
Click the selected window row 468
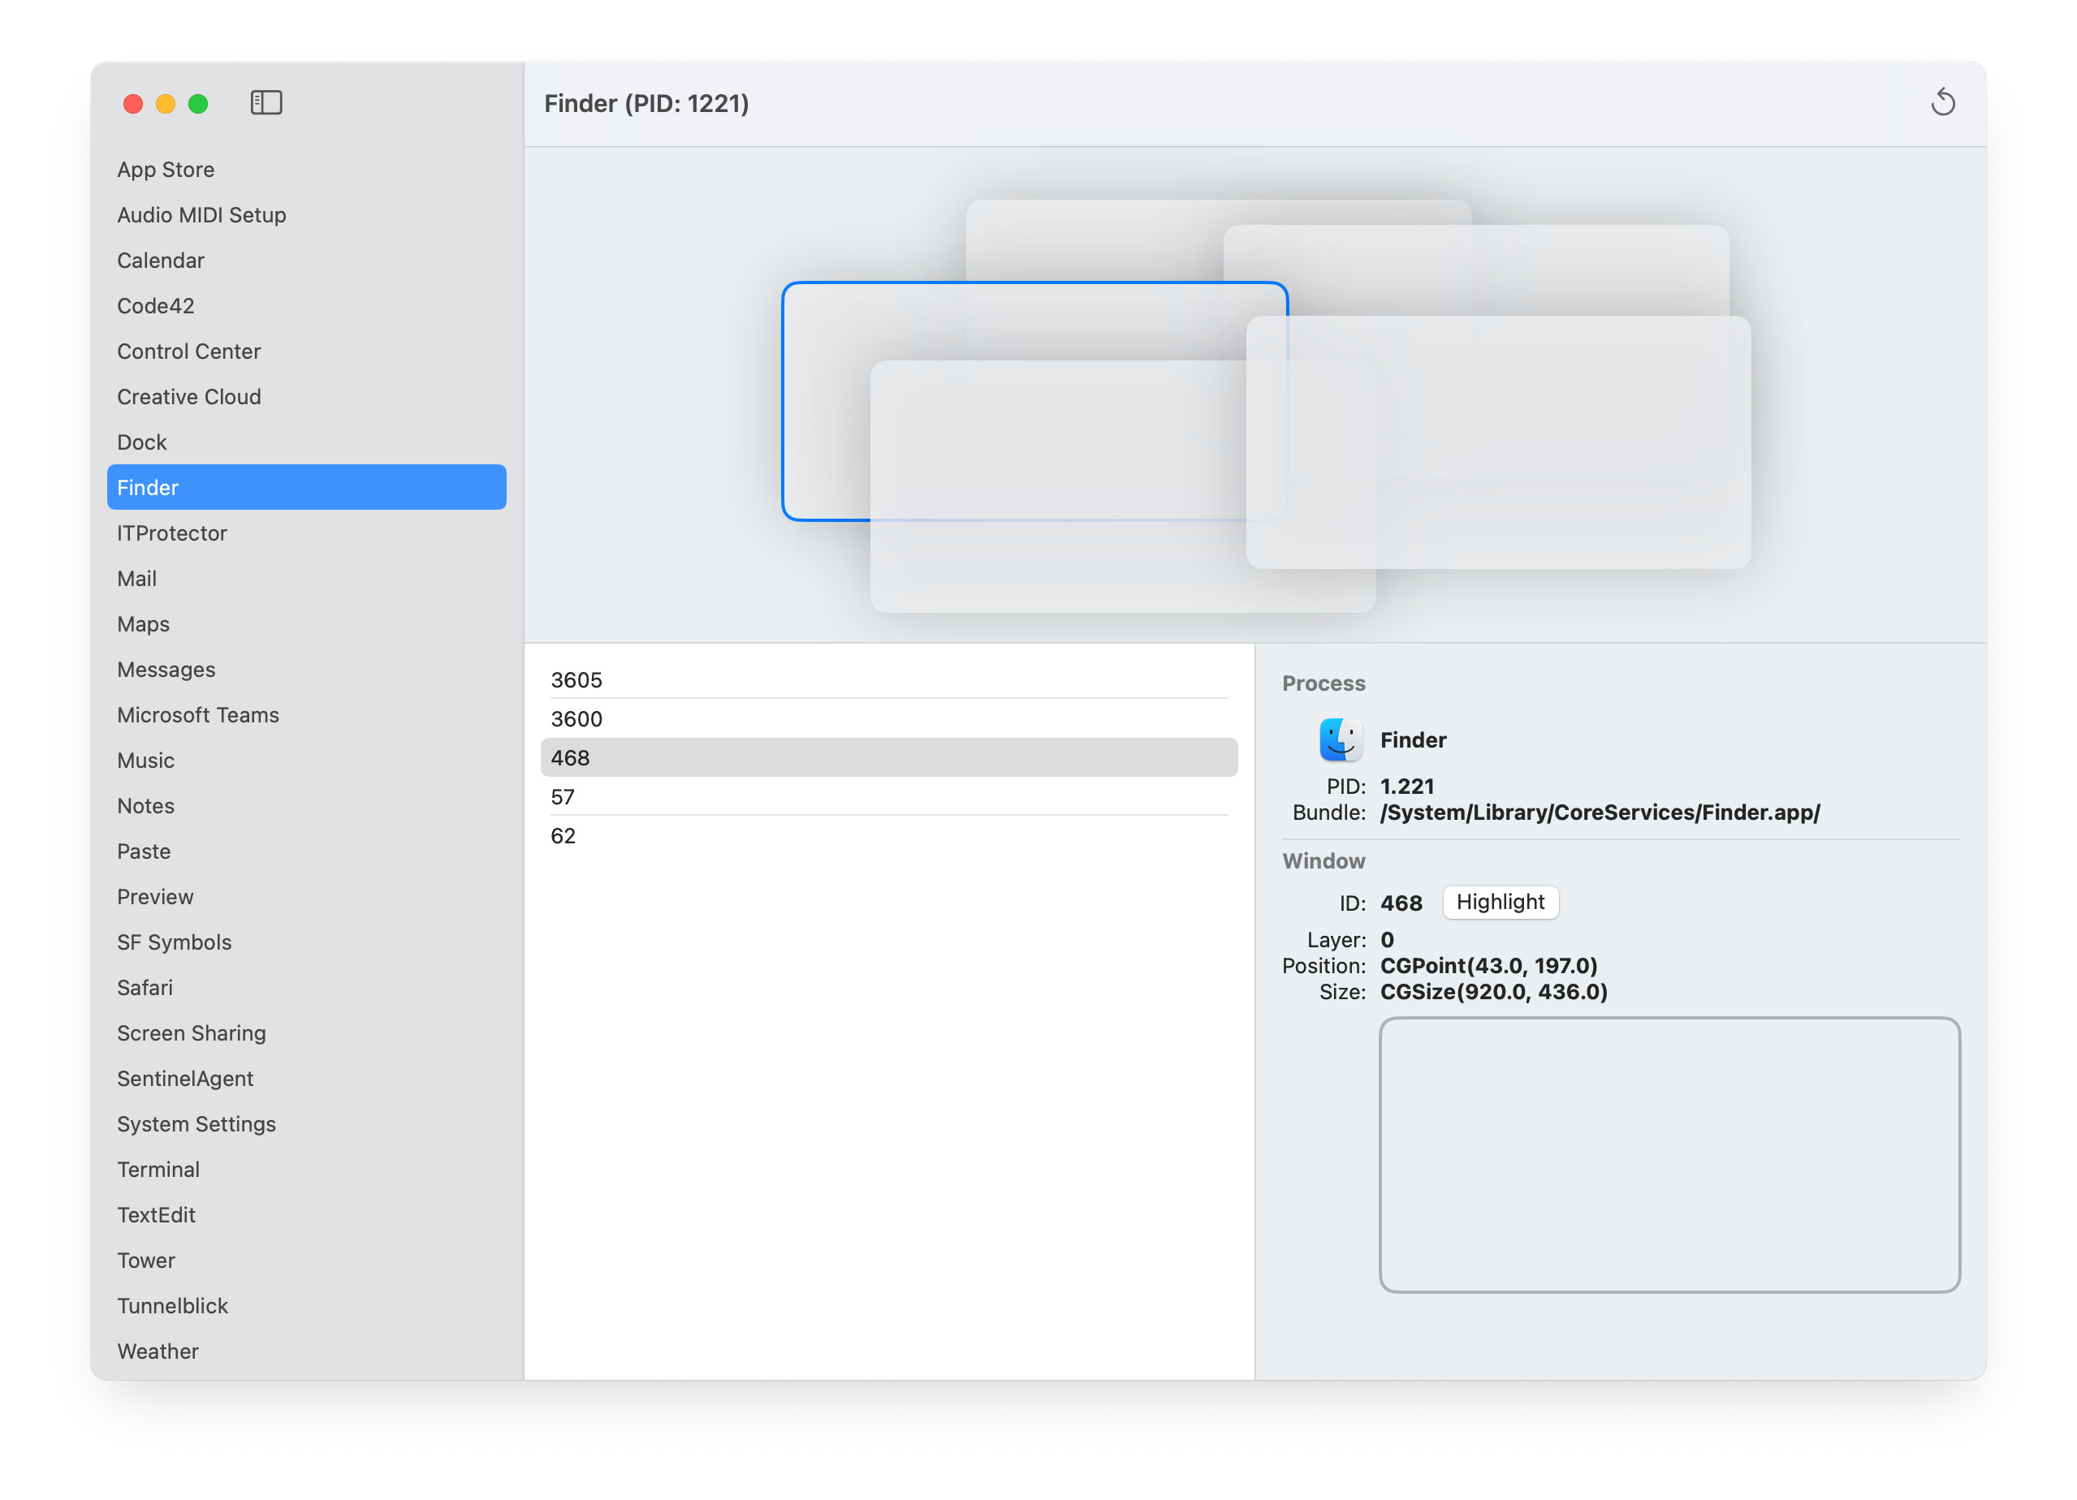tap(888, 758)
